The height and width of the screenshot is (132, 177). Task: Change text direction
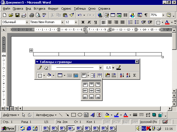coord(114,75)
